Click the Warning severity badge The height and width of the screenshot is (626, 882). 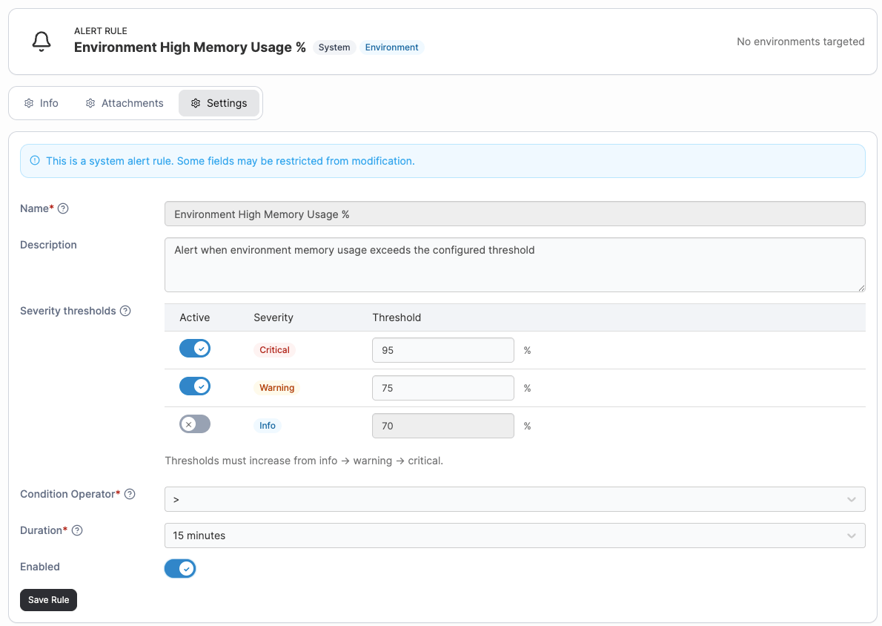(x=276, y=388)
